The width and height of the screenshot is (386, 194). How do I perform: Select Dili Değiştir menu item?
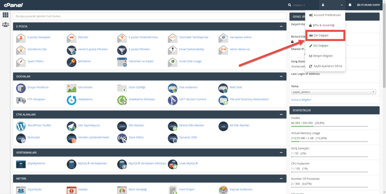[x=325, y=36]
